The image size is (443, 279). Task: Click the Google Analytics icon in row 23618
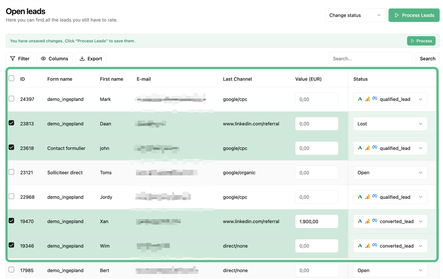[367, 148]
